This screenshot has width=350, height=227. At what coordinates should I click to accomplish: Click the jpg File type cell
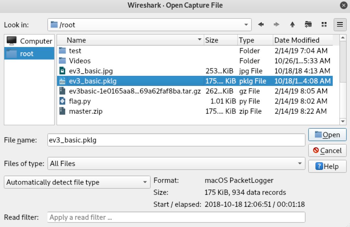251,71
